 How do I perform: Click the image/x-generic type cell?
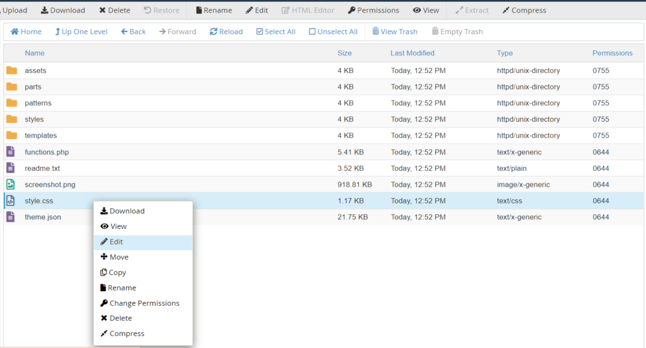click(x=523, y=185)
